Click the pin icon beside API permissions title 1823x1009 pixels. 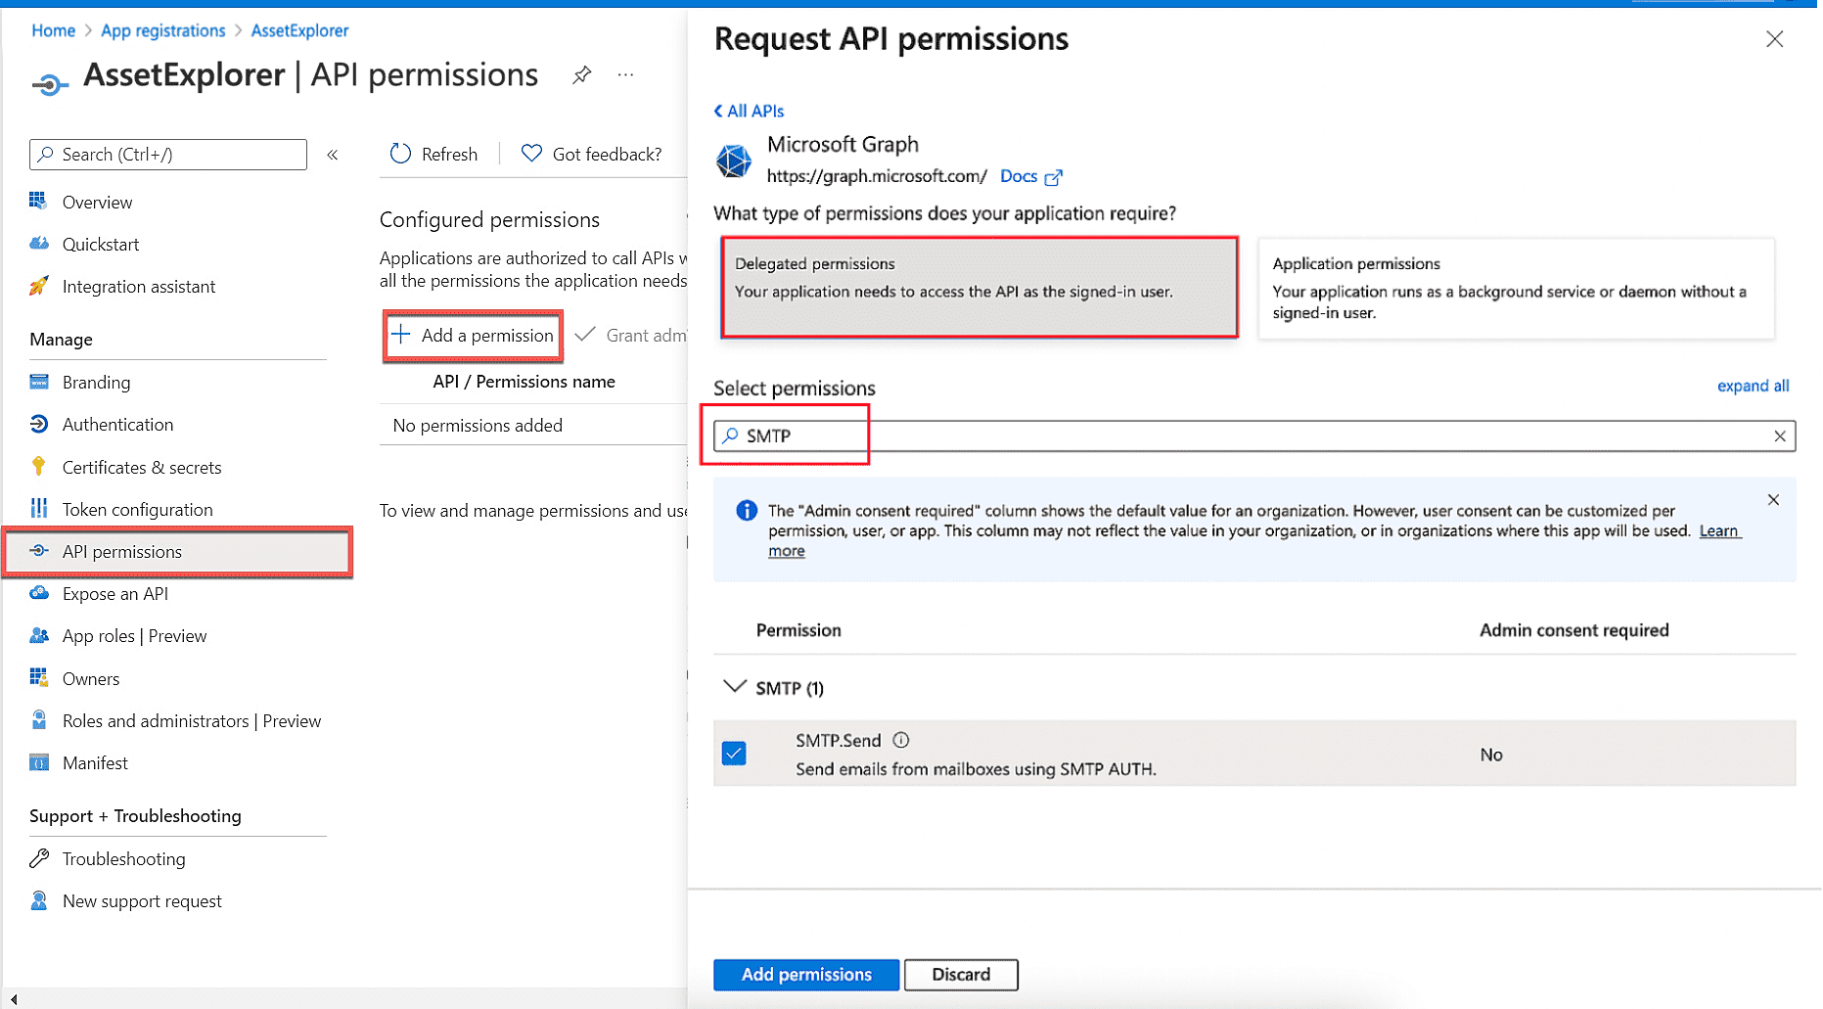pos(582,74)
